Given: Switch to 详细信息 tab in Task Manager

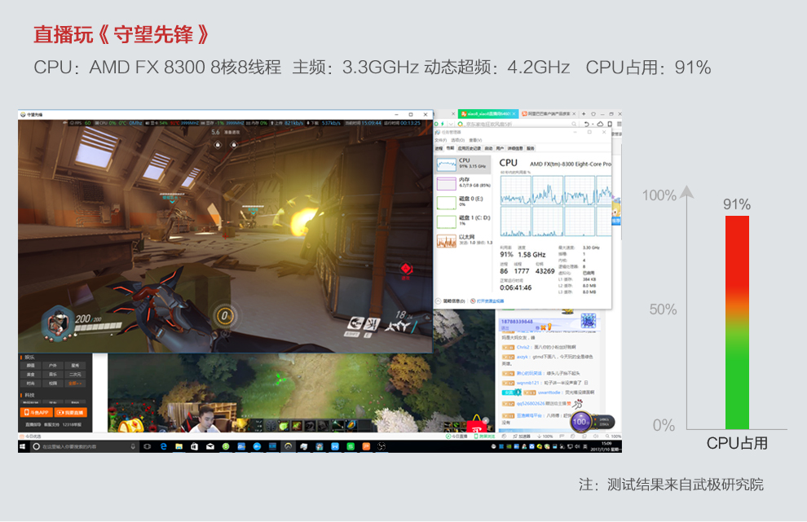Looking at the screenshot, I should tap(515, 149).
